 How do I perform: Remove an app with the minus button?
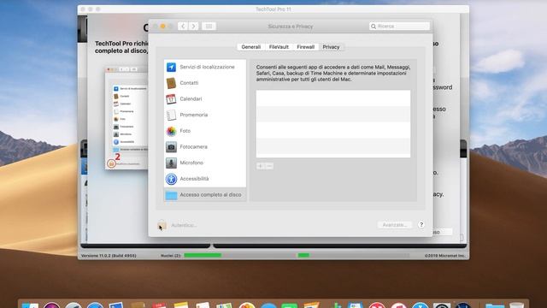coord(269,166)
